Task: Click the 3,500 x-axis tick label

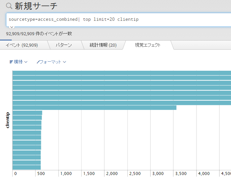Action: pos(181,174)
